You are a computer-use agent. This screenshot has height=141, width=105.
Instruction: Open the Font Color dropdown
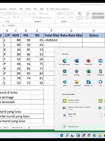(20, 17)
